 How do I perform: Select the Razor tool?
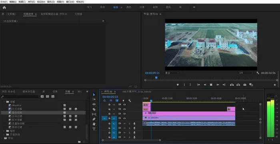(94, 109)
